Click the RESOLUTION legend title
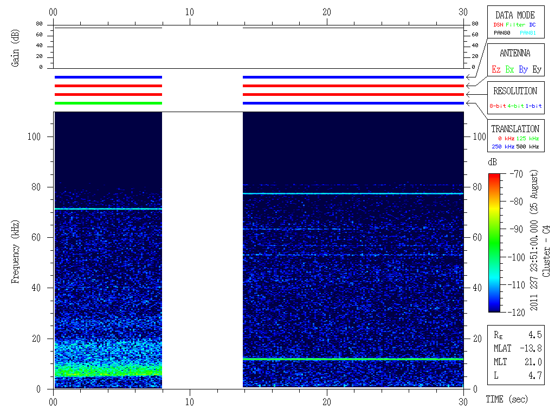The width and height of the screenshot is (555, 416). click(515, 91)
